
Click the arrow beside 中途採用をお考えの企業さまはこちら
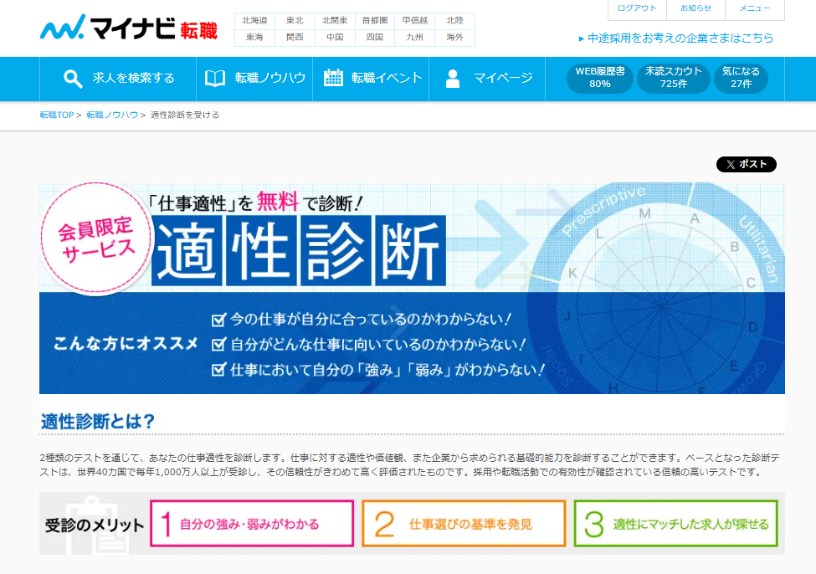(582, 38)
